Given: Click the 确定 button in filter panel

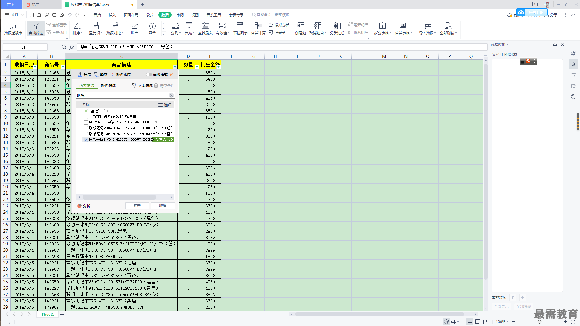Looking at the screenshot, I should (x=137, y=206).
